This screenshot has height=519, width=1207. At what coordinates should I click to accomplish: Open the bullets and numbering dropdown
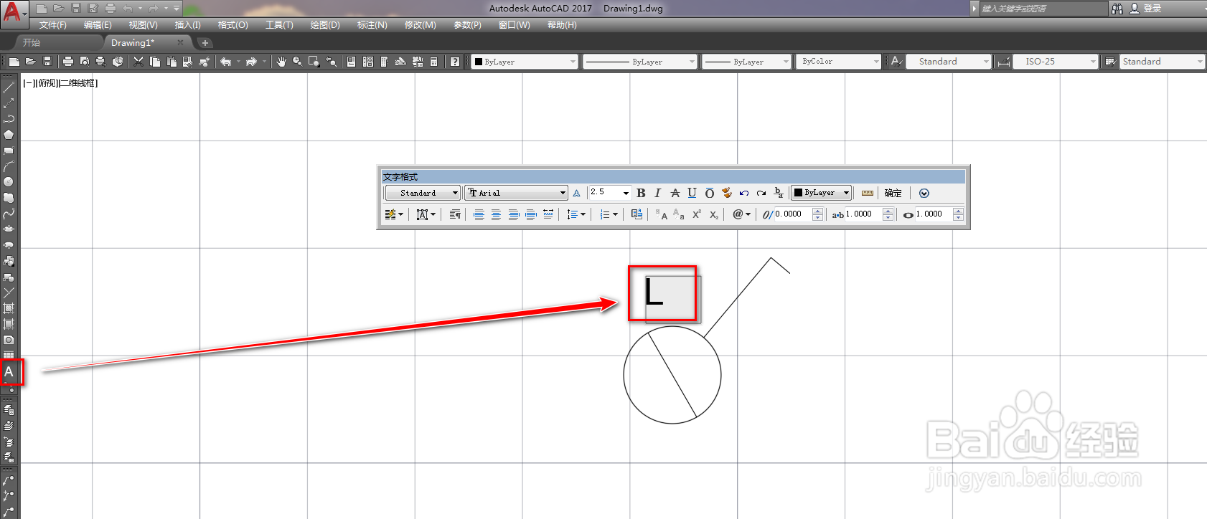point(609,214)
